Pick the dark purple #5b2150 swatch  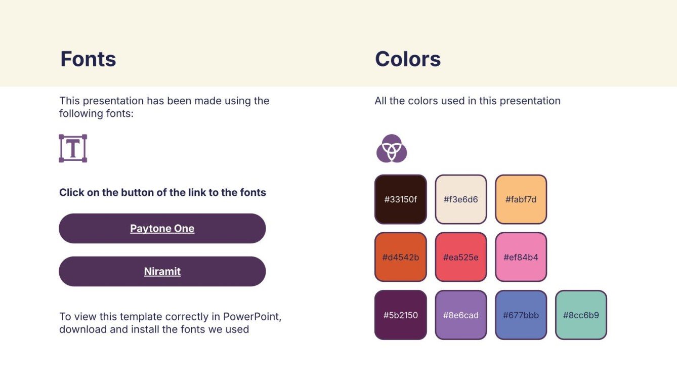(400, 315)
